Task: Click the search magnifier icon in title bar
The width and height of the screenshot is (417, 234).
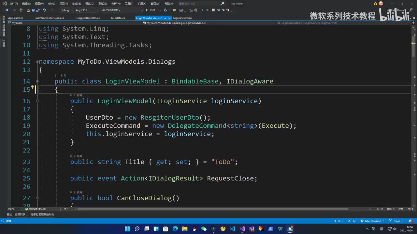Action: click(x=223, y=4)
